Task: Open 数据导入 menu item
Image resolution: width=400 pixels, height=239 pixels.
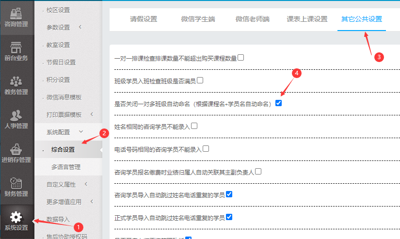Action: coord(58,219)
